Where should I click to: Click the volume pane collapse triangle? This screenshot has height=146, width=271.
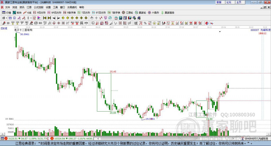point(2,134)
